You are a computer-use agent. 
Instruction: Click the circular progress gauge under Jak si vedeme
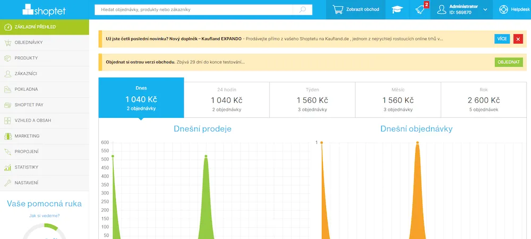click(x=45, y=231)
